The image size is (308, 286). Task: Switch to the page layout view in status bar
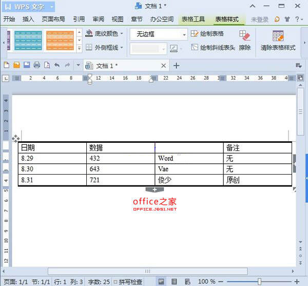click(x=162, y=281)
